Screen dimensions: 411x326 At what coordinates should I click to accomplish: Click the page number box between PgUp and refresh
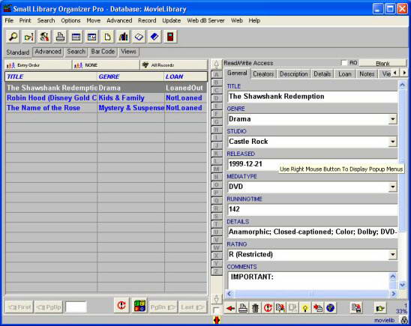76,307
